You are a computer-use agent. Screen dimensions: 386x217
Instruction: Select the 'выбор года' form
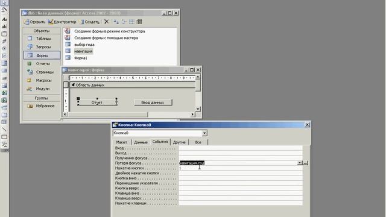click(84, 45)
